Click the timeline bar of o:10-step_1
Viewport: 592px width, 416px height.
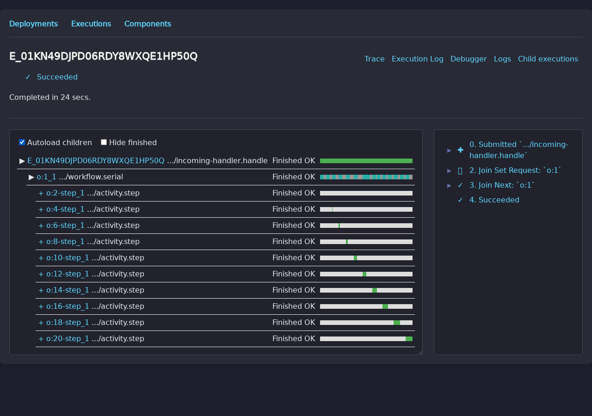coord(366,258)
